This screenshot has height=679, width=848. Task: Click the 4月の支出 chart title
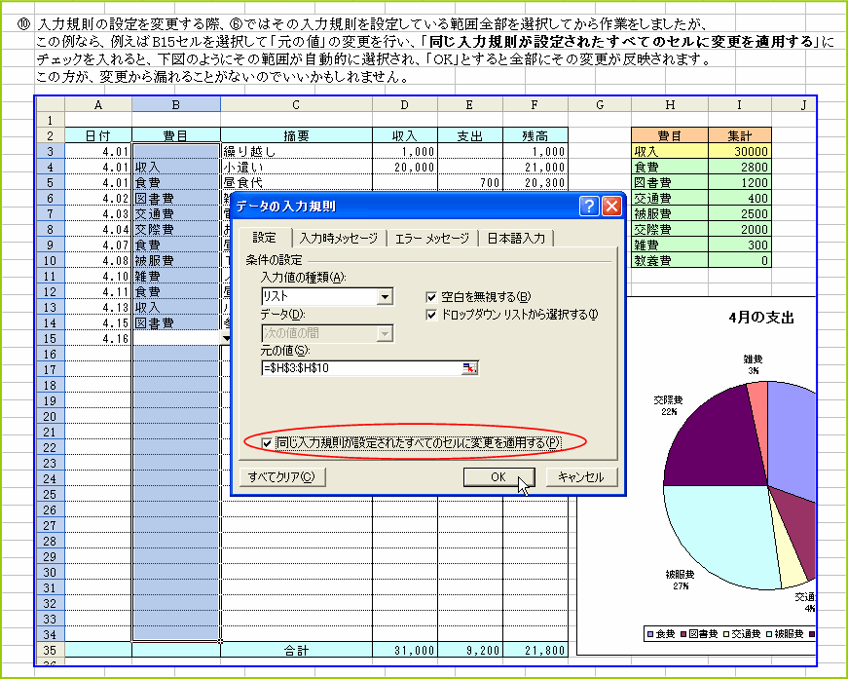tap(761, 319)
